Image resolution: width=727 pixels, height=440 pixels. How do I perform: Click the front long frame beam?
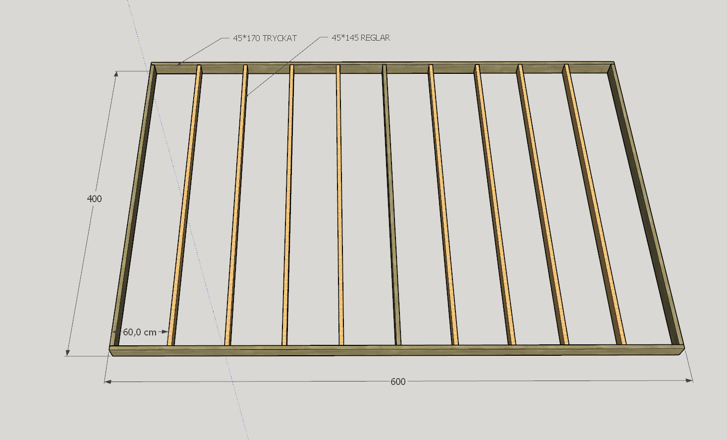point(396,351)
